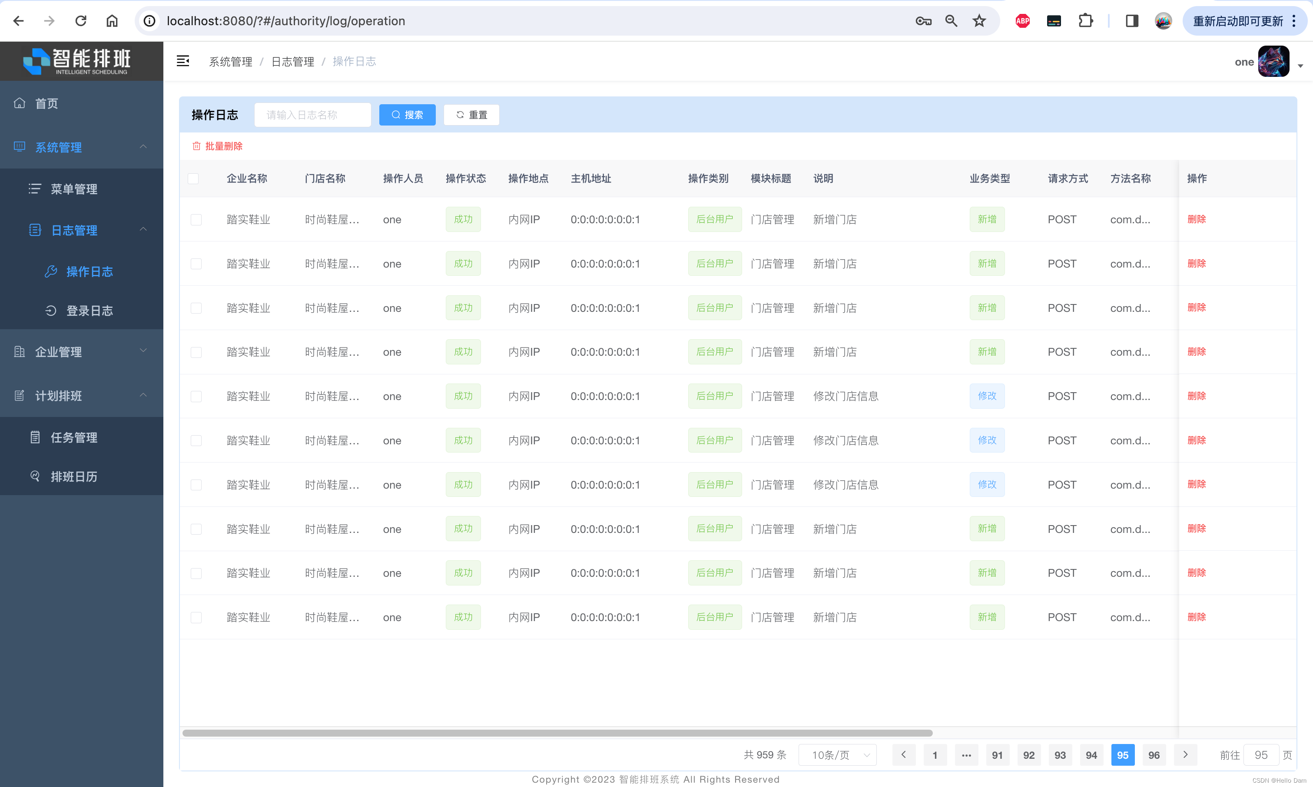Focus the log name search input
The width and height of the screenshot is (1313, 787).
(x=312, y=115)
